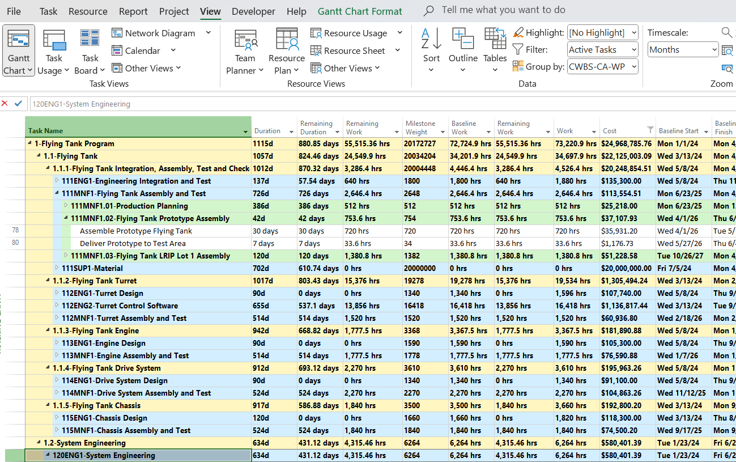Viewport: 736px width, 462px height.
Task: Open Task Name column dropdown arrow
Action: [245, 132]
